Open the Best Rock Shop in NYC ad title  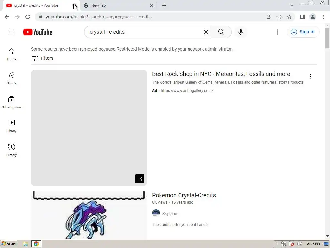pyautogui.click(x=221, y=74)
